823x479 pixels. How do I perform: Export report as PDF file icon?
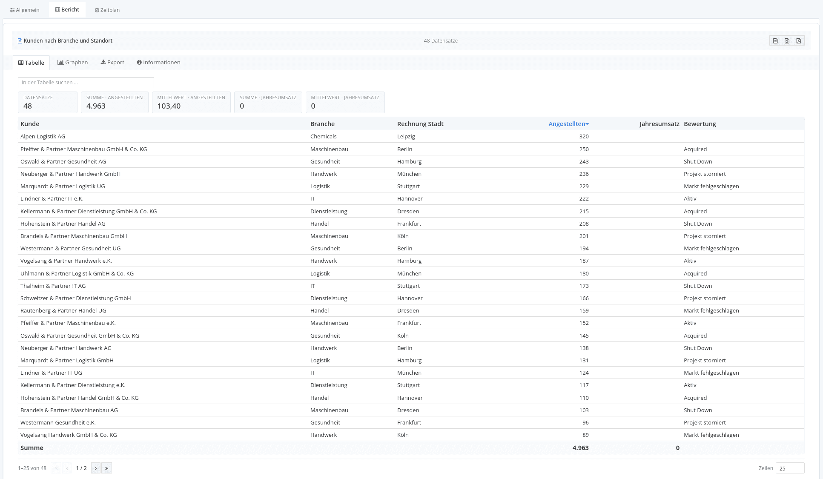pos(799,41)
